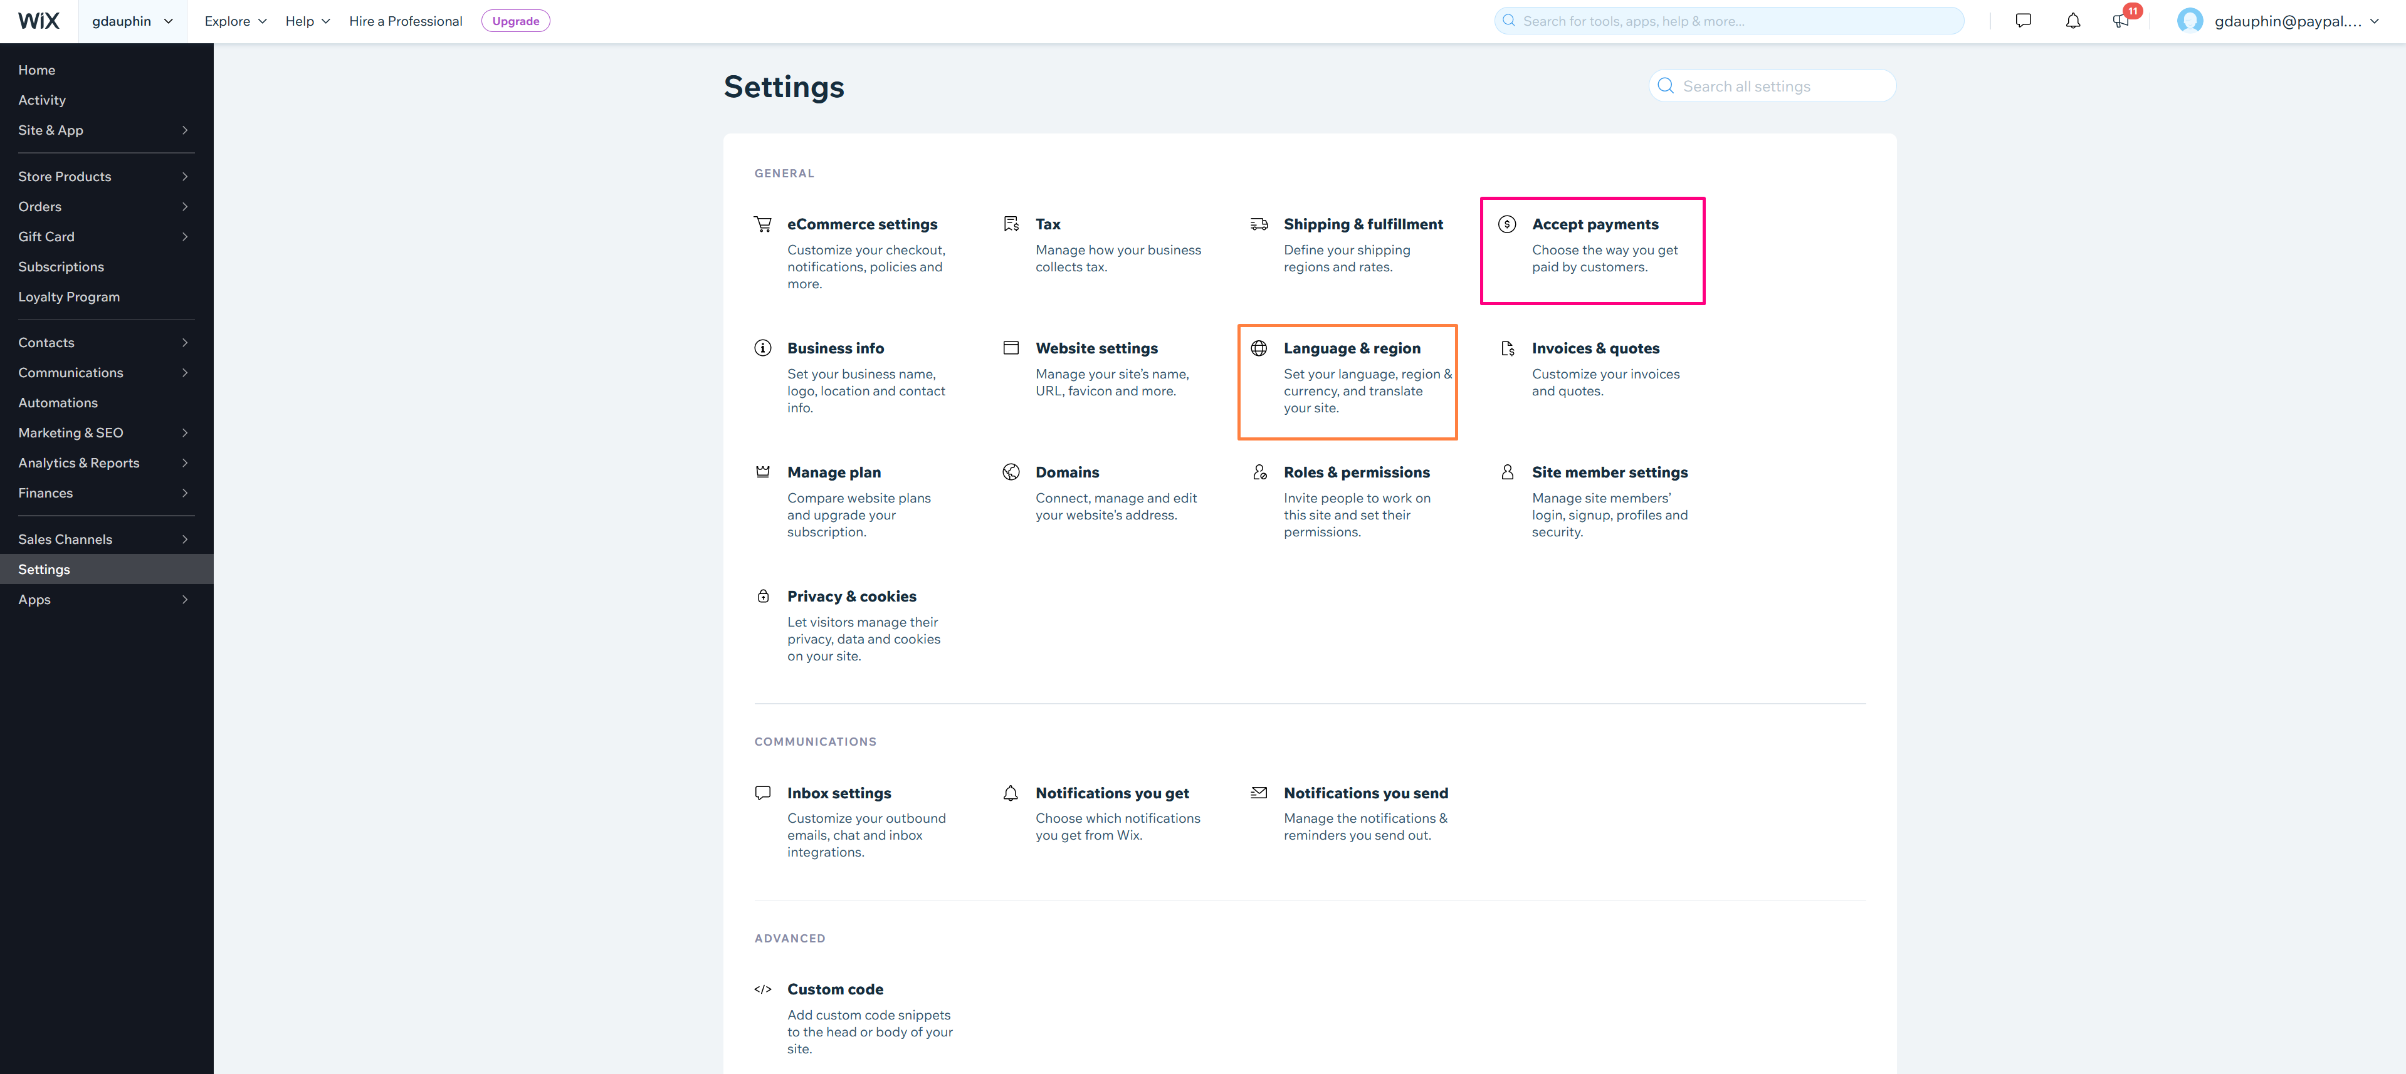The height and width of the screenshot is (1074, 2406).
Task: Click the lock icon for Privacy & cookies
Action: tap(763, 596)
